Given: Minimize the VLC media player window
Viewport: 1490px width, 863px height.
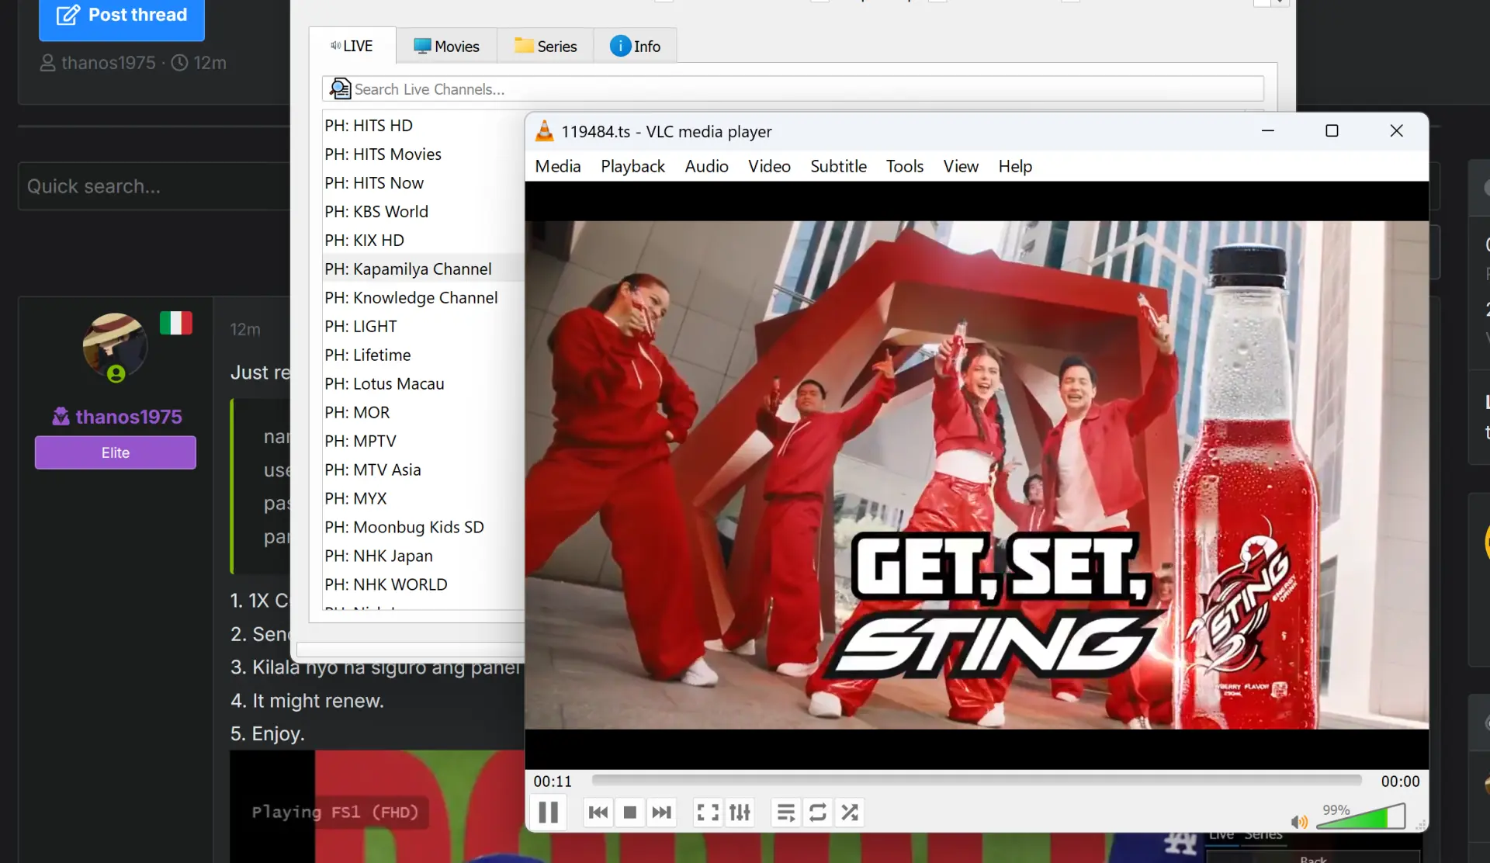Looking at the screenshot, I should [1268, 130].
